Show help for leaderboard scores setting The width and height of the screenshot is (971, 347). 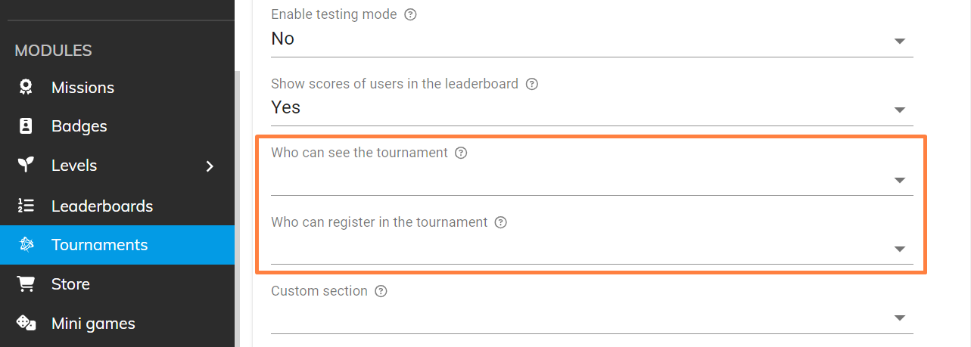[x=532, y=84]
